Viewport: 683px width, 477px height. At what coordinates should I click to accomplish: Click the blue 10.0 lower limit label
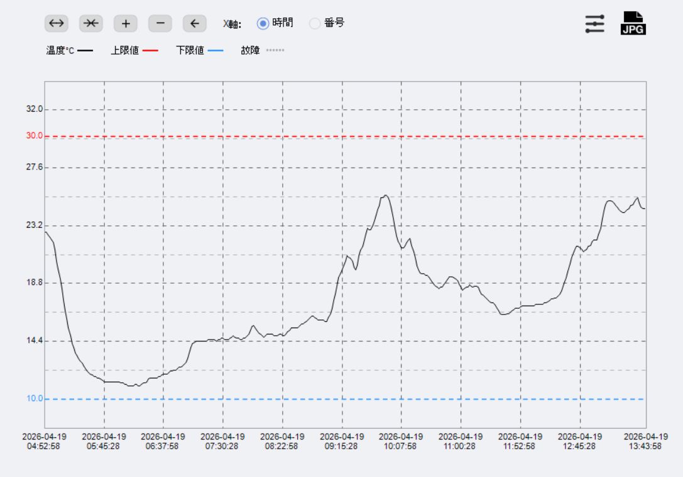tap(34, 399)
